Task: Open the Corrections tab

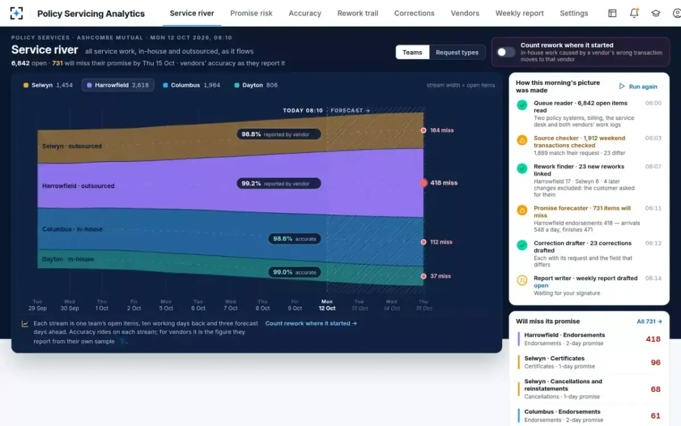Action: pos(414,13)
